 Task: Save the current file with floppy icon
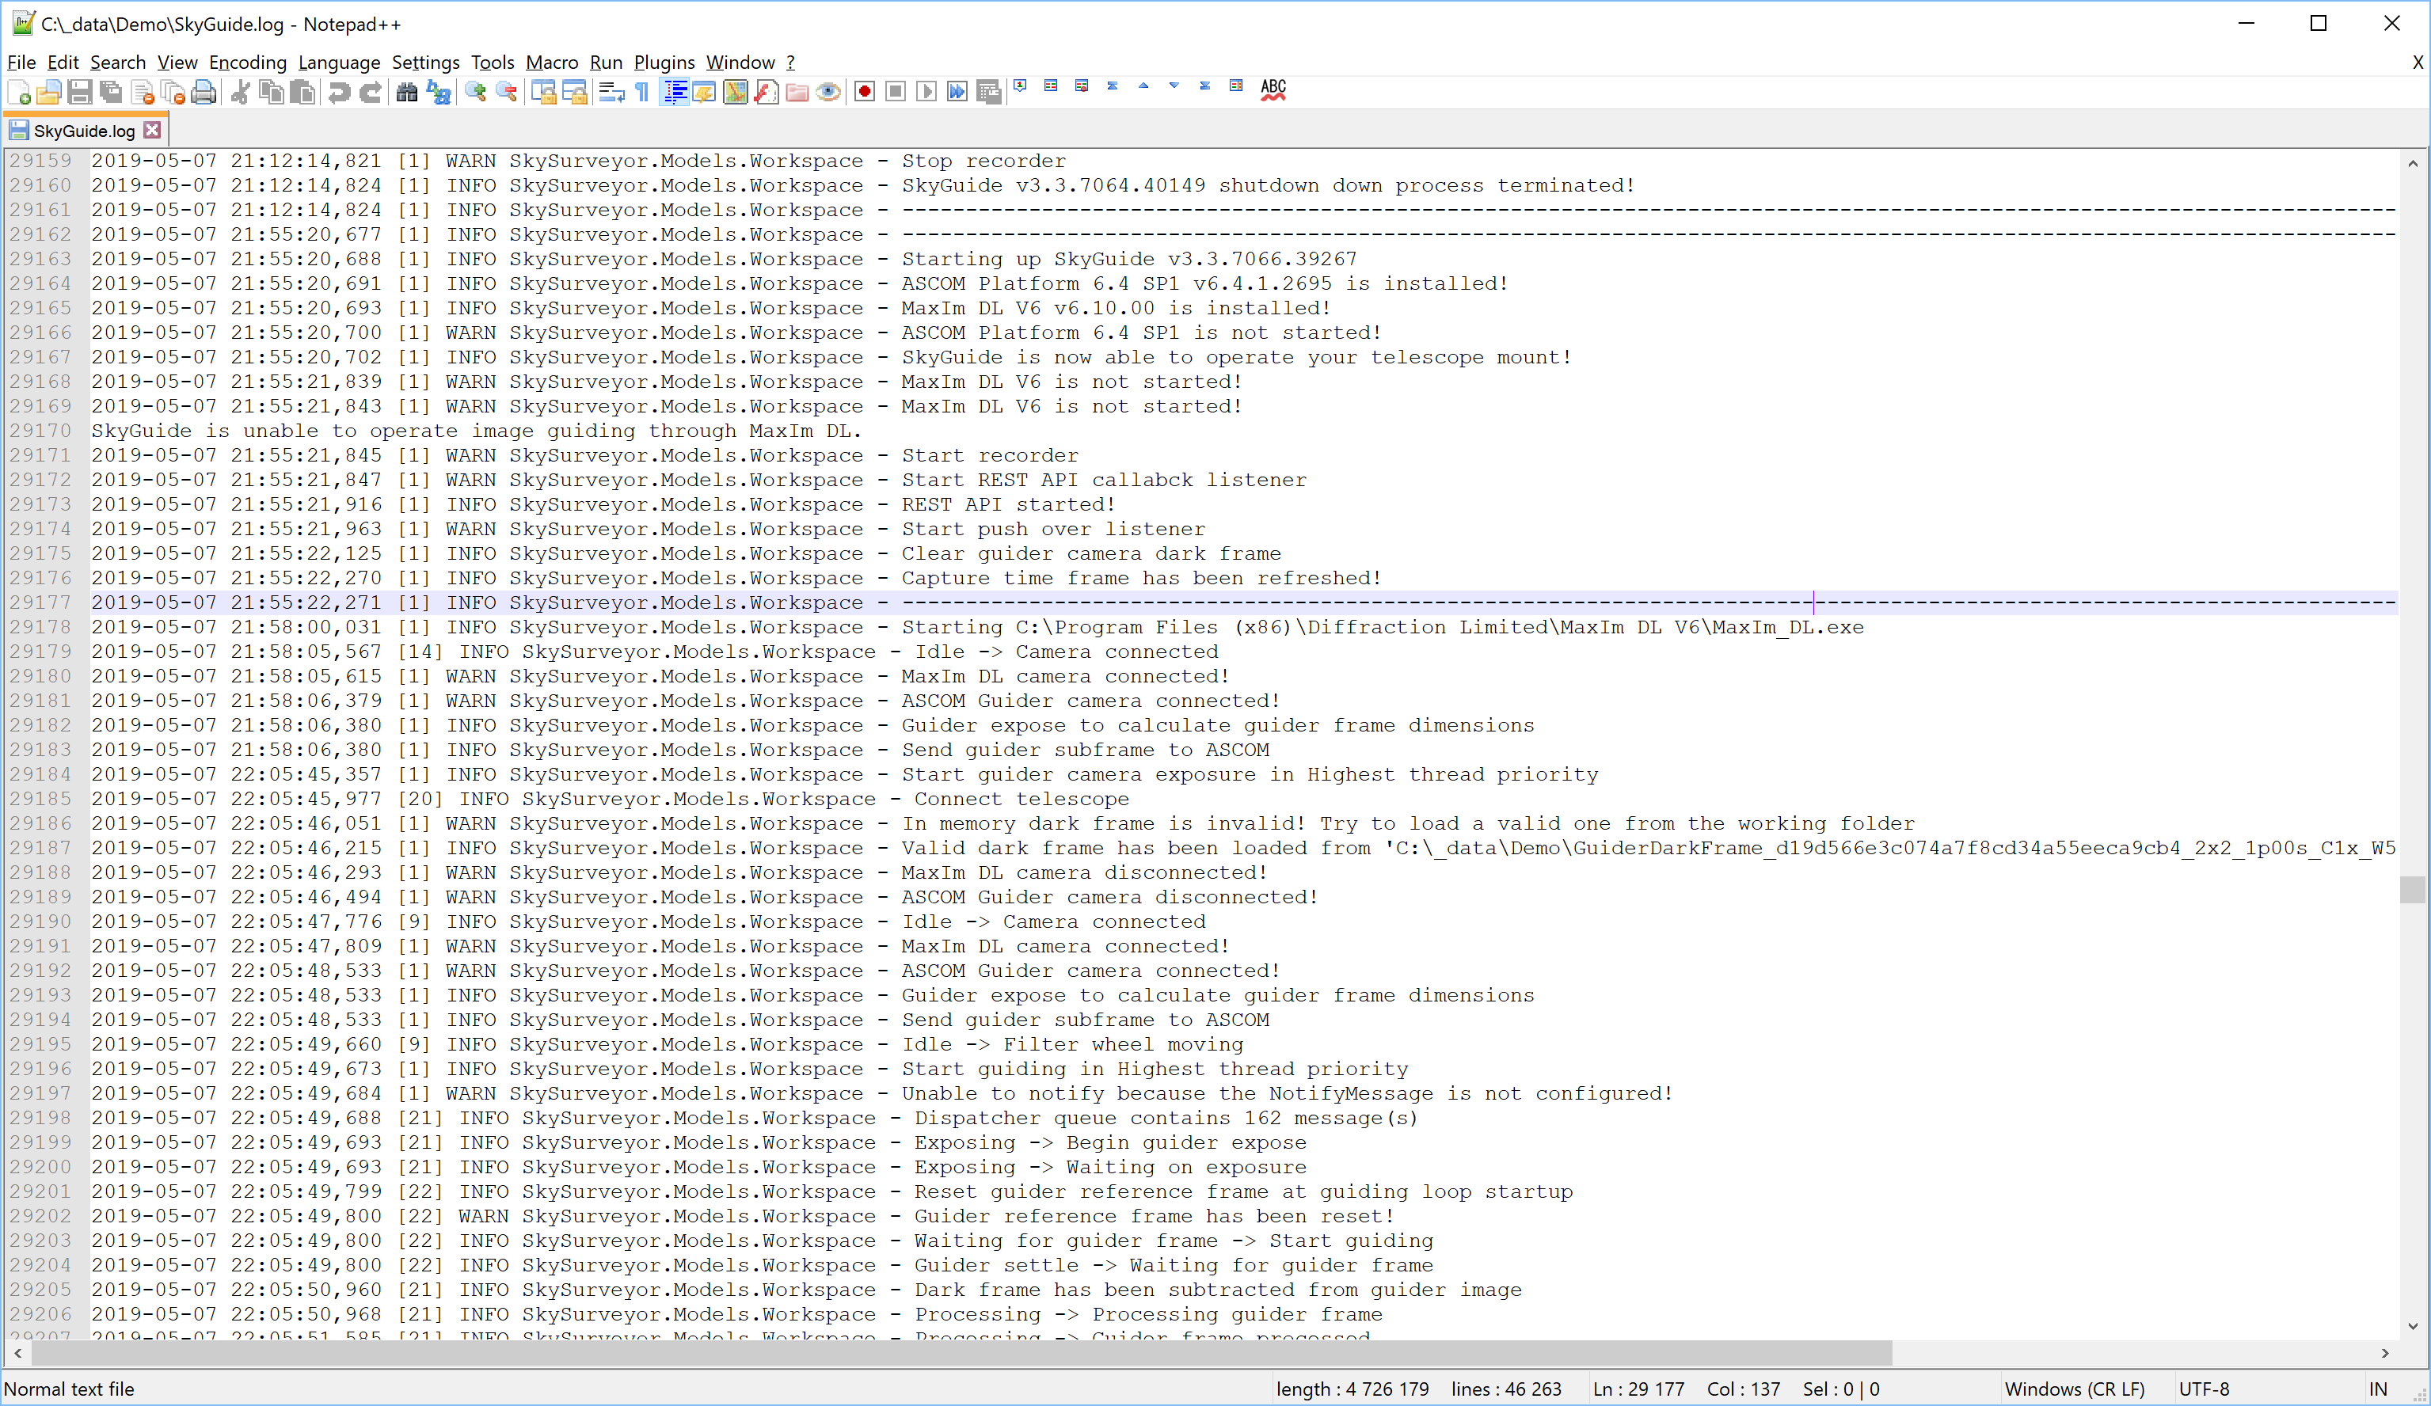tap(80, 93)
